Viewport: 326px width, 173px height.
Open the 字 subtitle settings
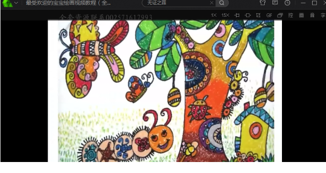(x=323, y=15)
